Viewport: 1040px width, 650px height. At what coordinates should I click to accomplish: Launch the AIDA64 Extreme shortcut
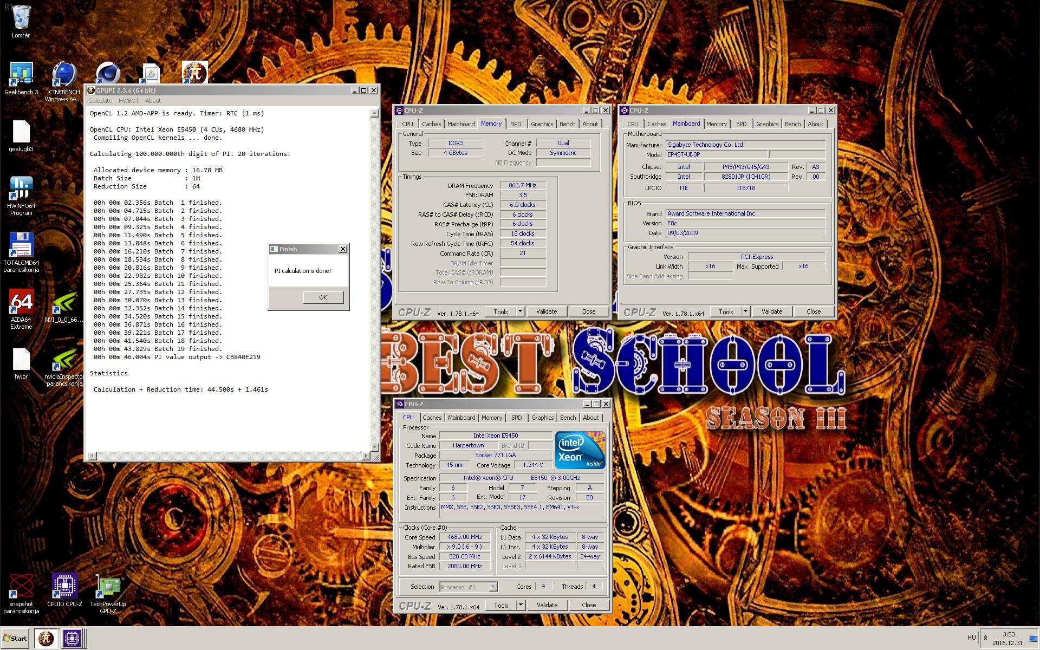(21, 302)
